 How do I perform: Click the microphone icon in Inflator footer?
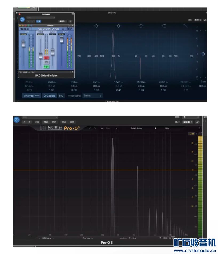point(33,72)
